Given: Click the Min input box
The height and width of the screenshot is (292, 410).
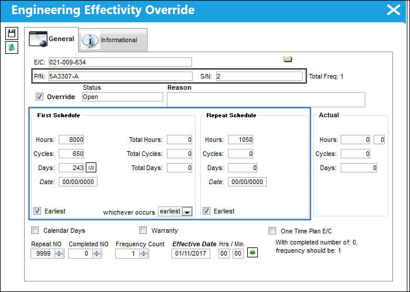Looking at the screenshot, I should [238, 253].
